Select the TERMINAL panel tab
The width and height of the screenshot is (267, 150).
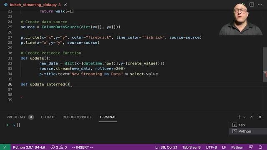click(x=108, y=117)
